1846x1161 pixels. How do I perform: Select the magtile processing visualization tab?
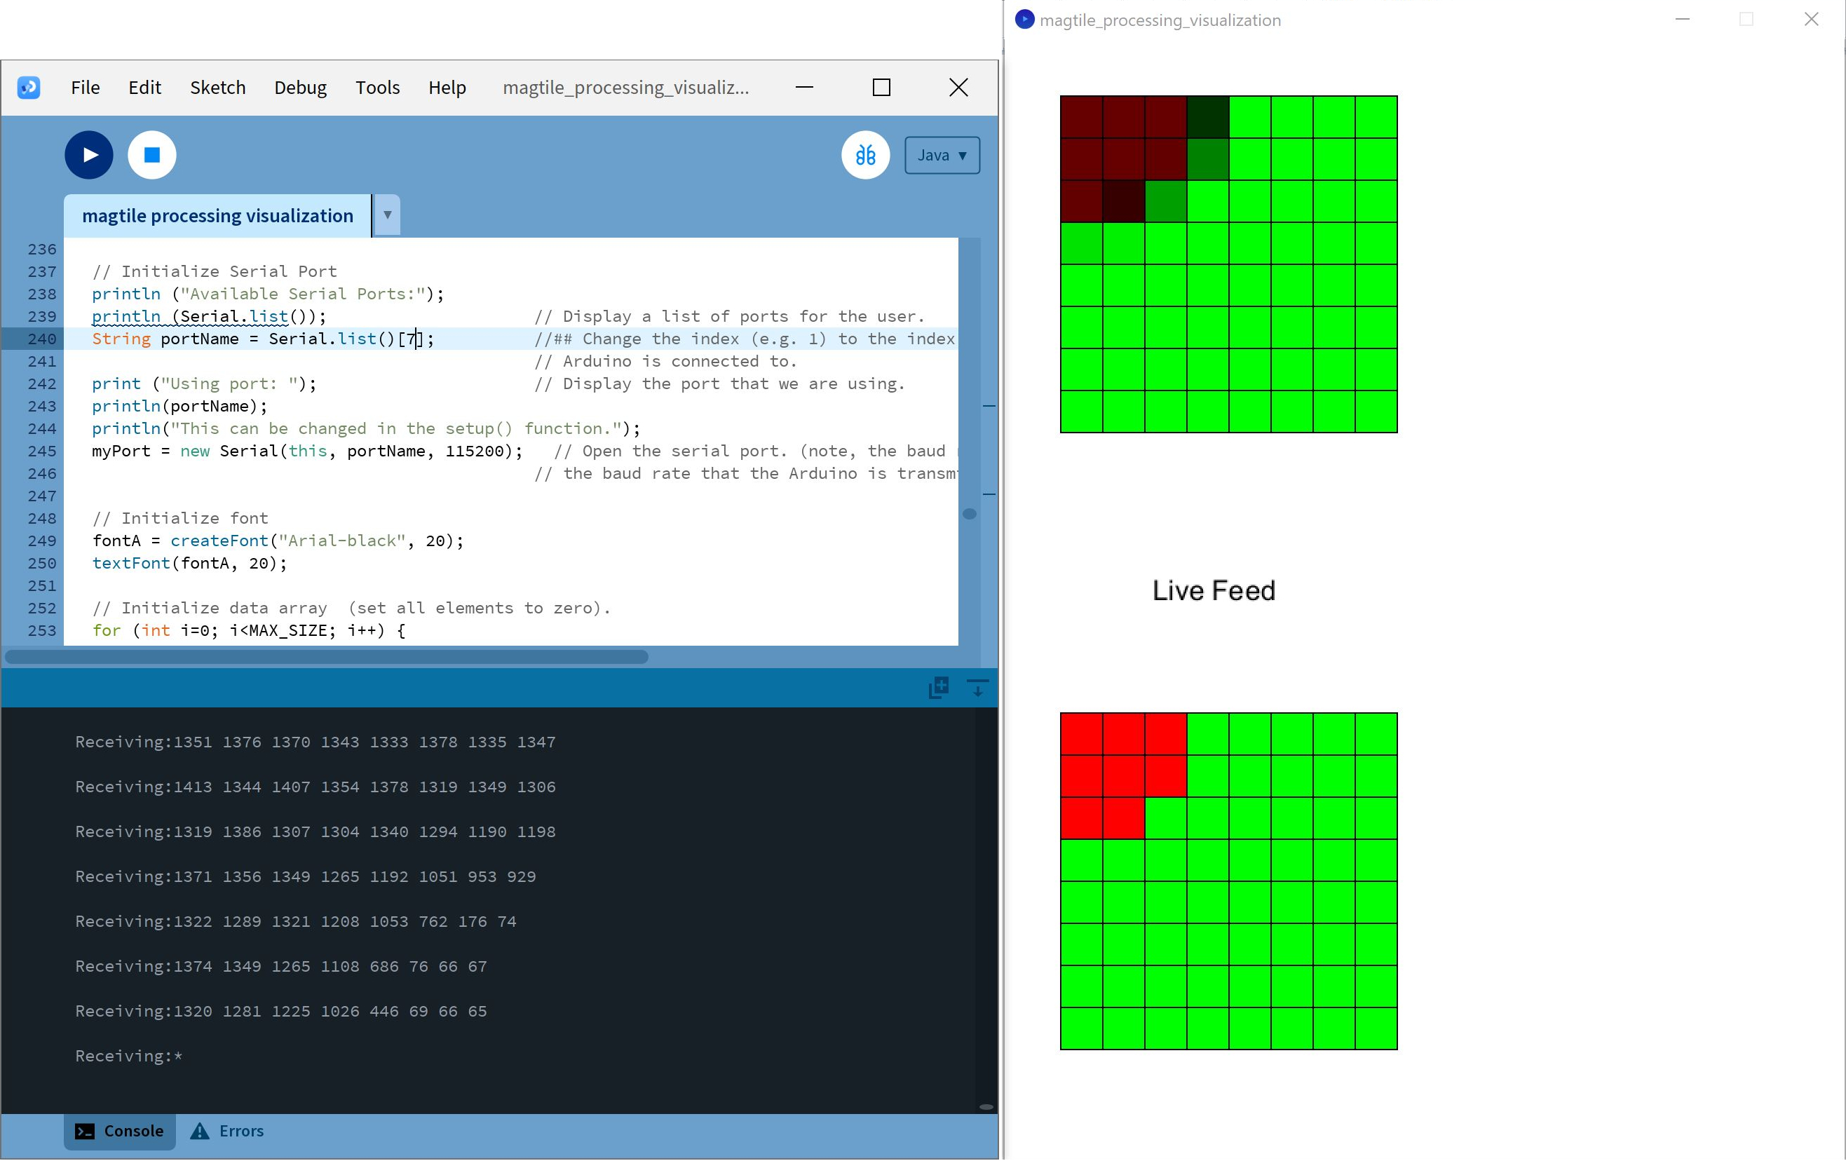[217, 215]
